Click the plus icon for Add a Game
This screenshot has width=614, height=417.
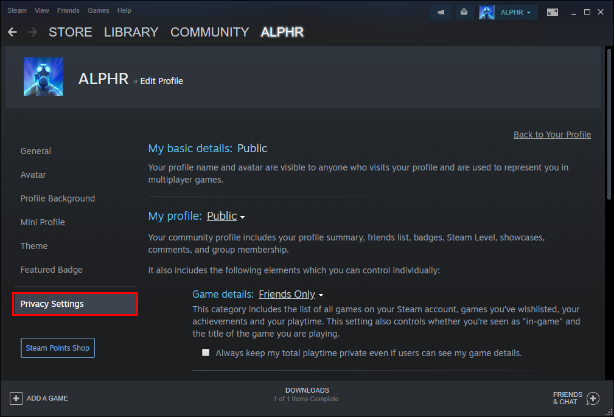click(x=16, y=398)
